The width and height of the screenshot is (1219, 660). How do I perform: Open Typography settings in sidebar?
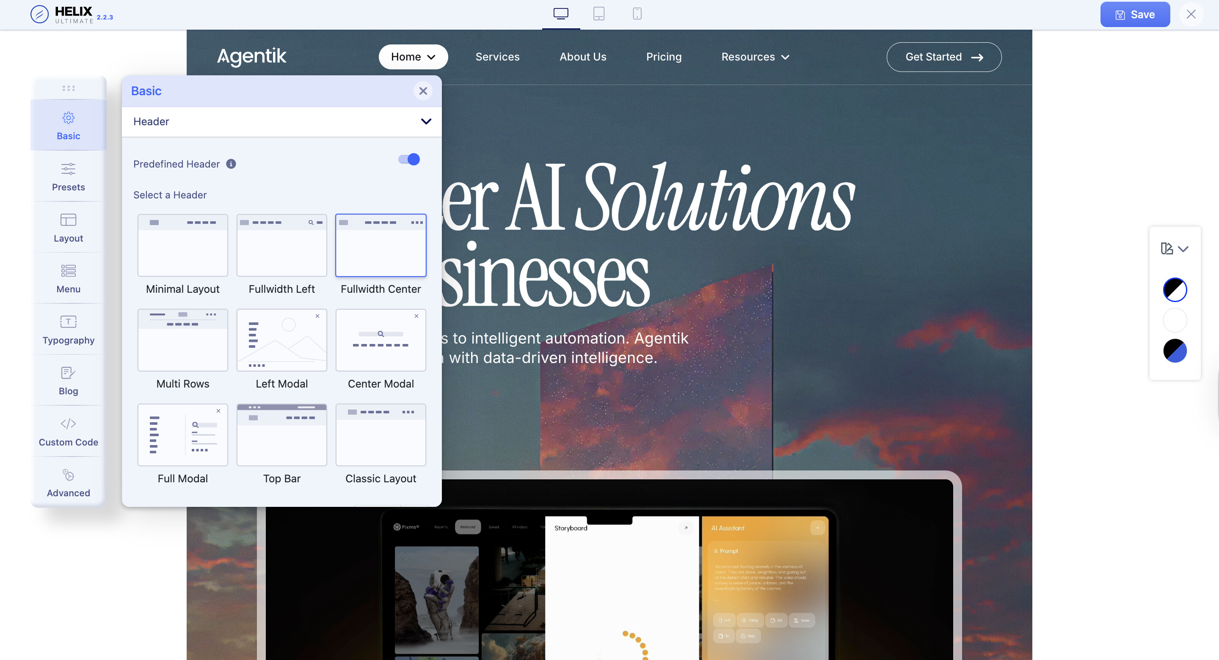[68, 329]
